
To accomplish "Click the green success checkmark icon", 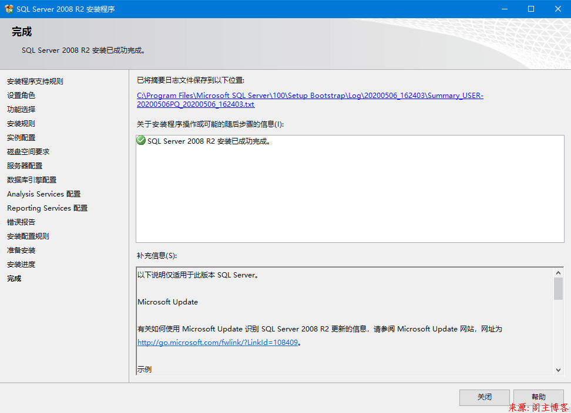I will pyautogui.click(x=141, y=140).
